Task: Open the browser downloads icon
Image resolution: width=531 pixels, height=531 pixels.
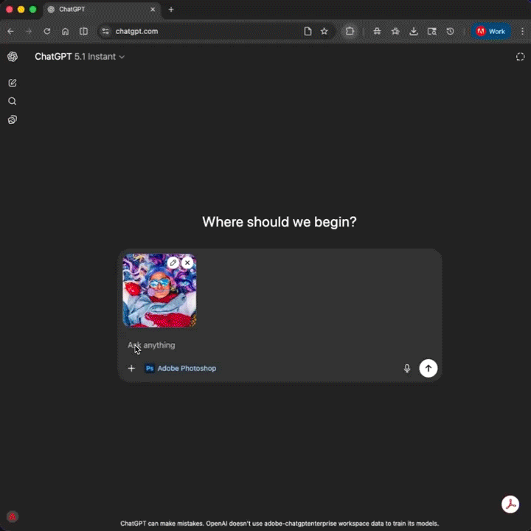Action: (414, 31)
